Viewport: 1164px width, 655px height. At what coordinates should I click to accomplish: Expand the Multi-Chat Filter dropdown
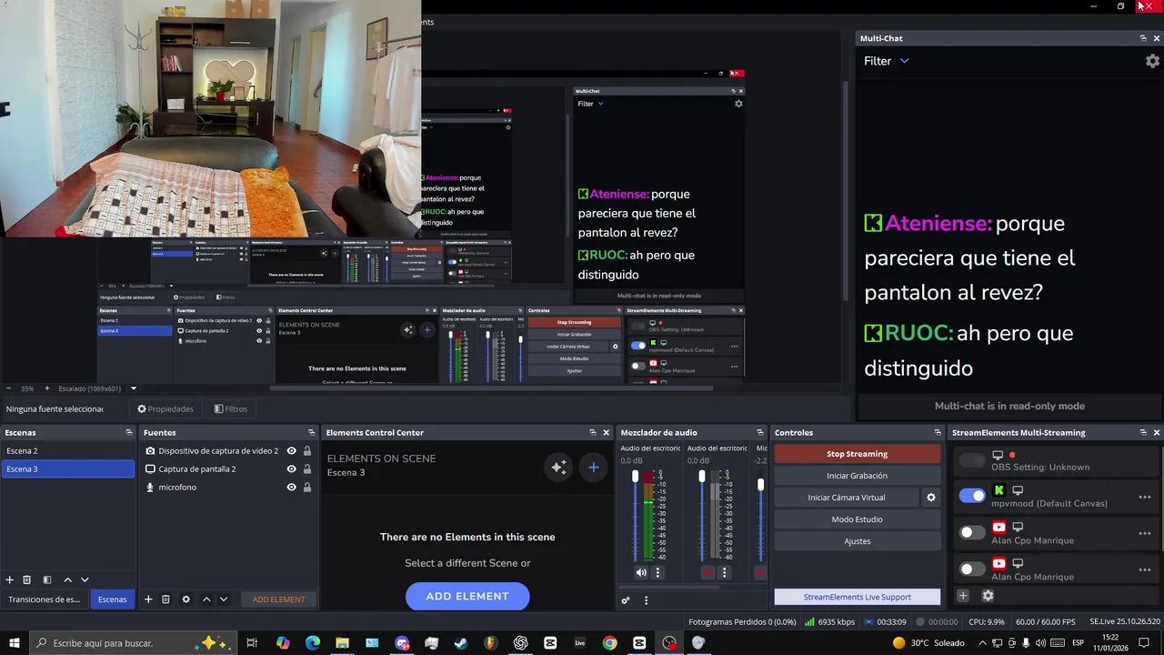pyautogui.click(x=887, y=61)
